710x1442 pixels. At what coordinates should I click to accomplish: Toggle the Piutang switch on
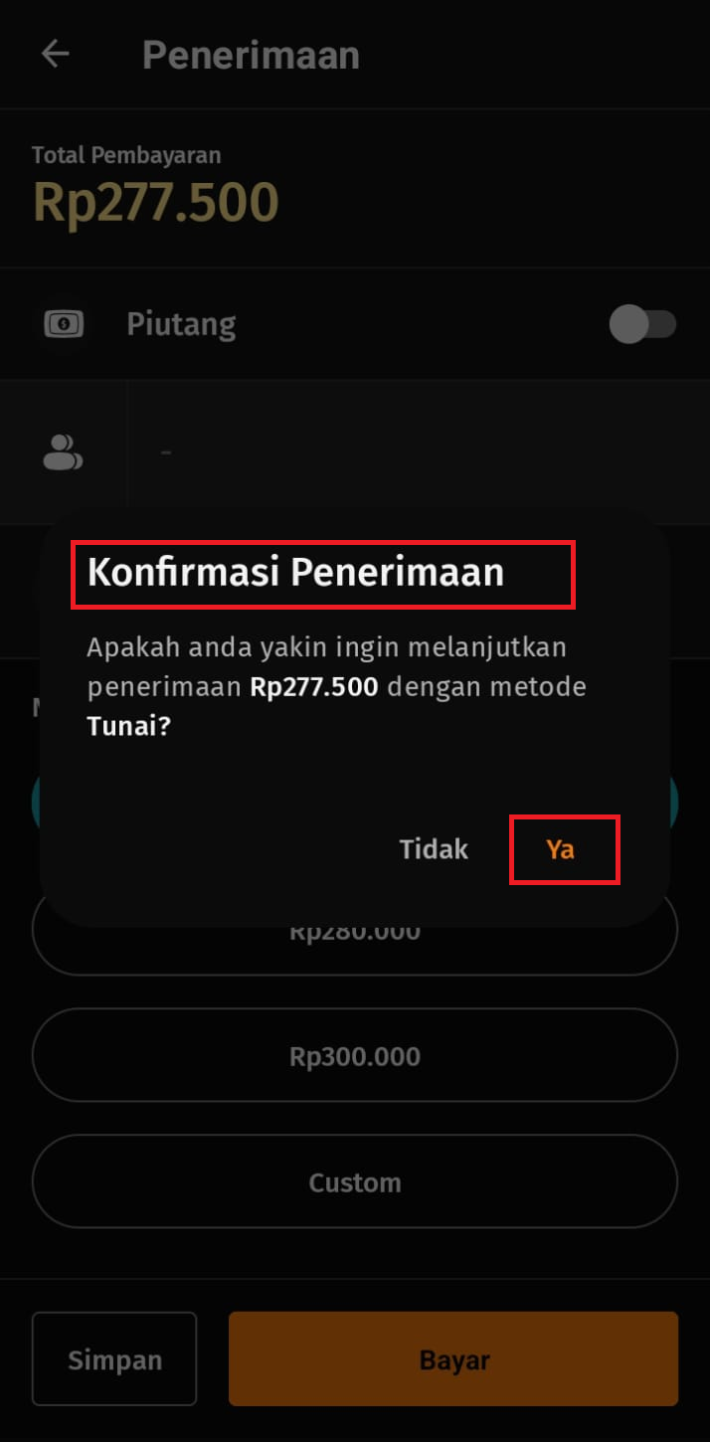pos(642,324)
